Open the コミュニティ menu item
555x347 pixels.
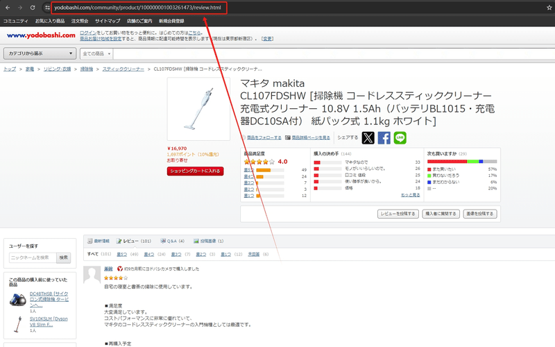coord(15,21)
